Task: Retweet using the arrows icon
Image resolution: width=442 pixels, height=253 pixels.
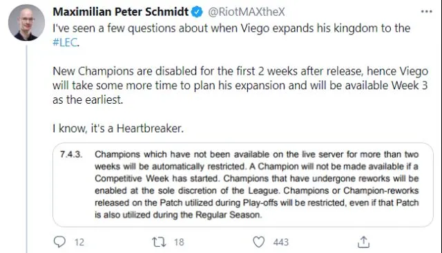Action: [x=159, y=242]
